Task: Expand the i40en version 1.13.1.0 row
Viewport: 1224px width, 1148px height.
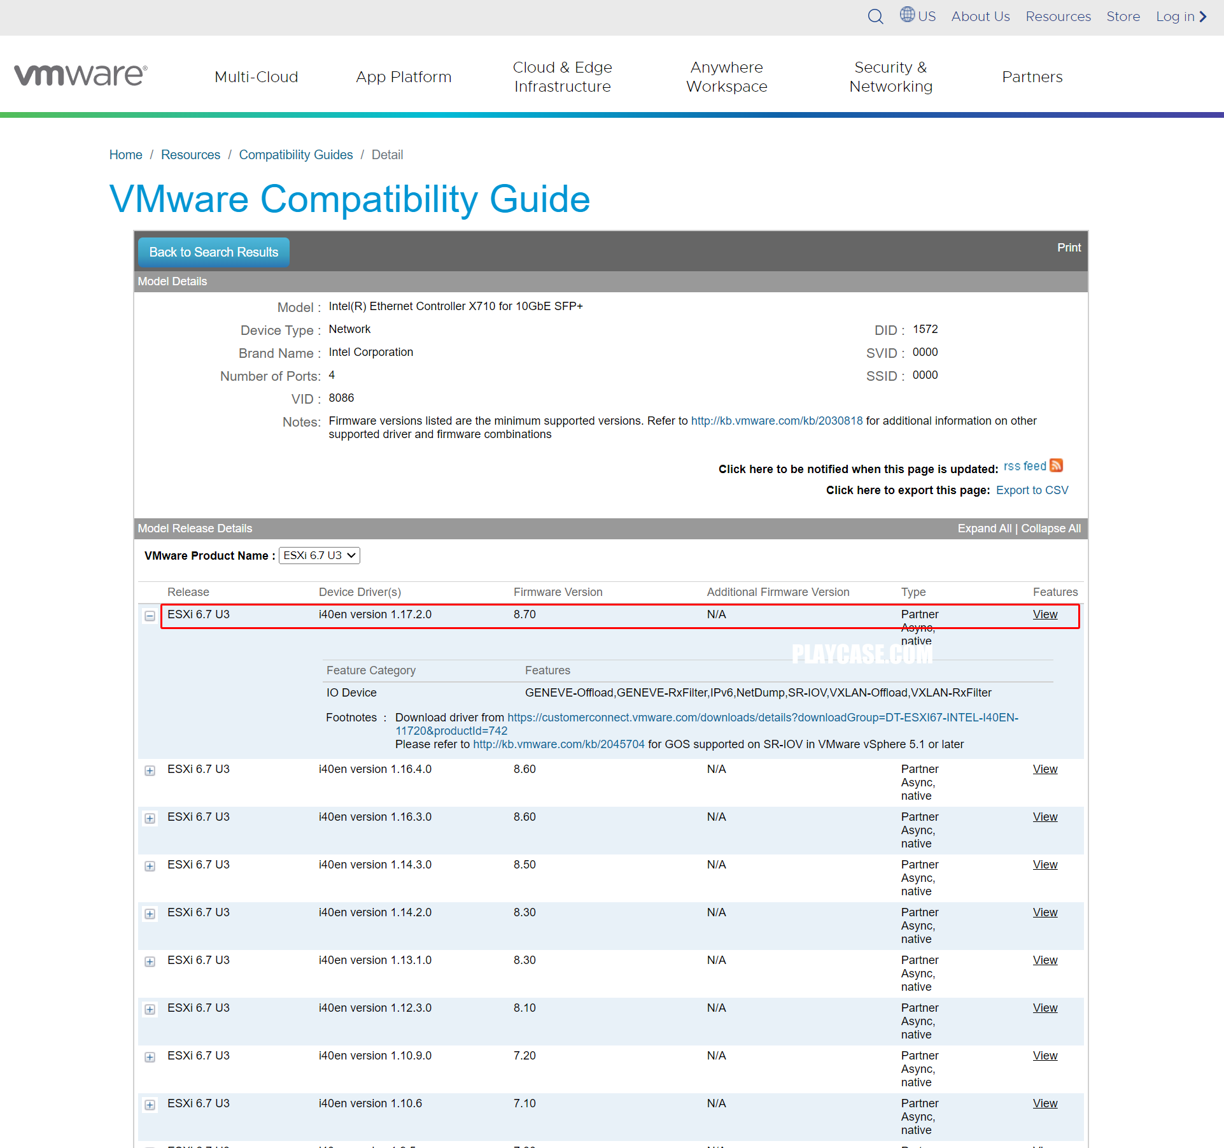Action: pyautogui.click(x=150, y=961)
